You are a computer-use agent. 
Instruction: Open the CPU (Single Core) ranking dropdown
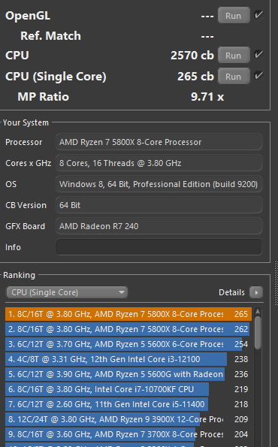67,292
